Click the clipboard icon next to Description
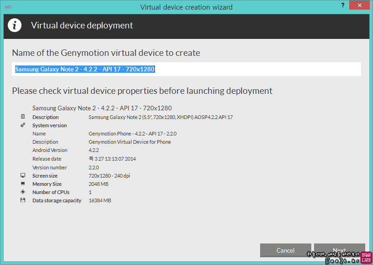This screenshot has height=265, width=373. coord(23,116)
